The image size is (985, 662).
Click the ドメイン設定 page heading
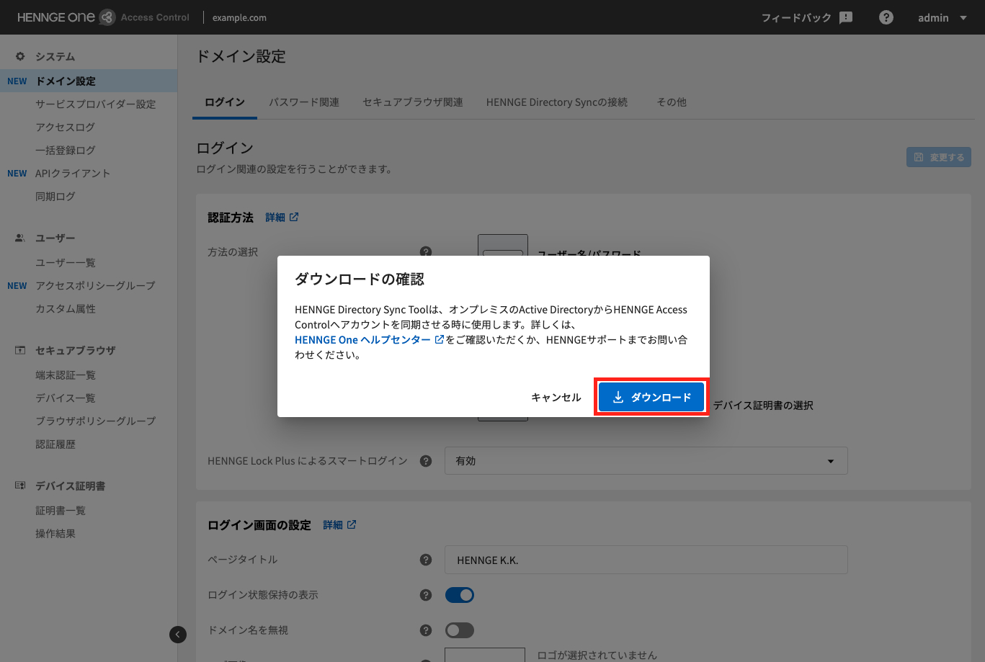tap(241, 56)
